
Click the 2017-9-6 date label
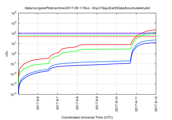[38, 103]
